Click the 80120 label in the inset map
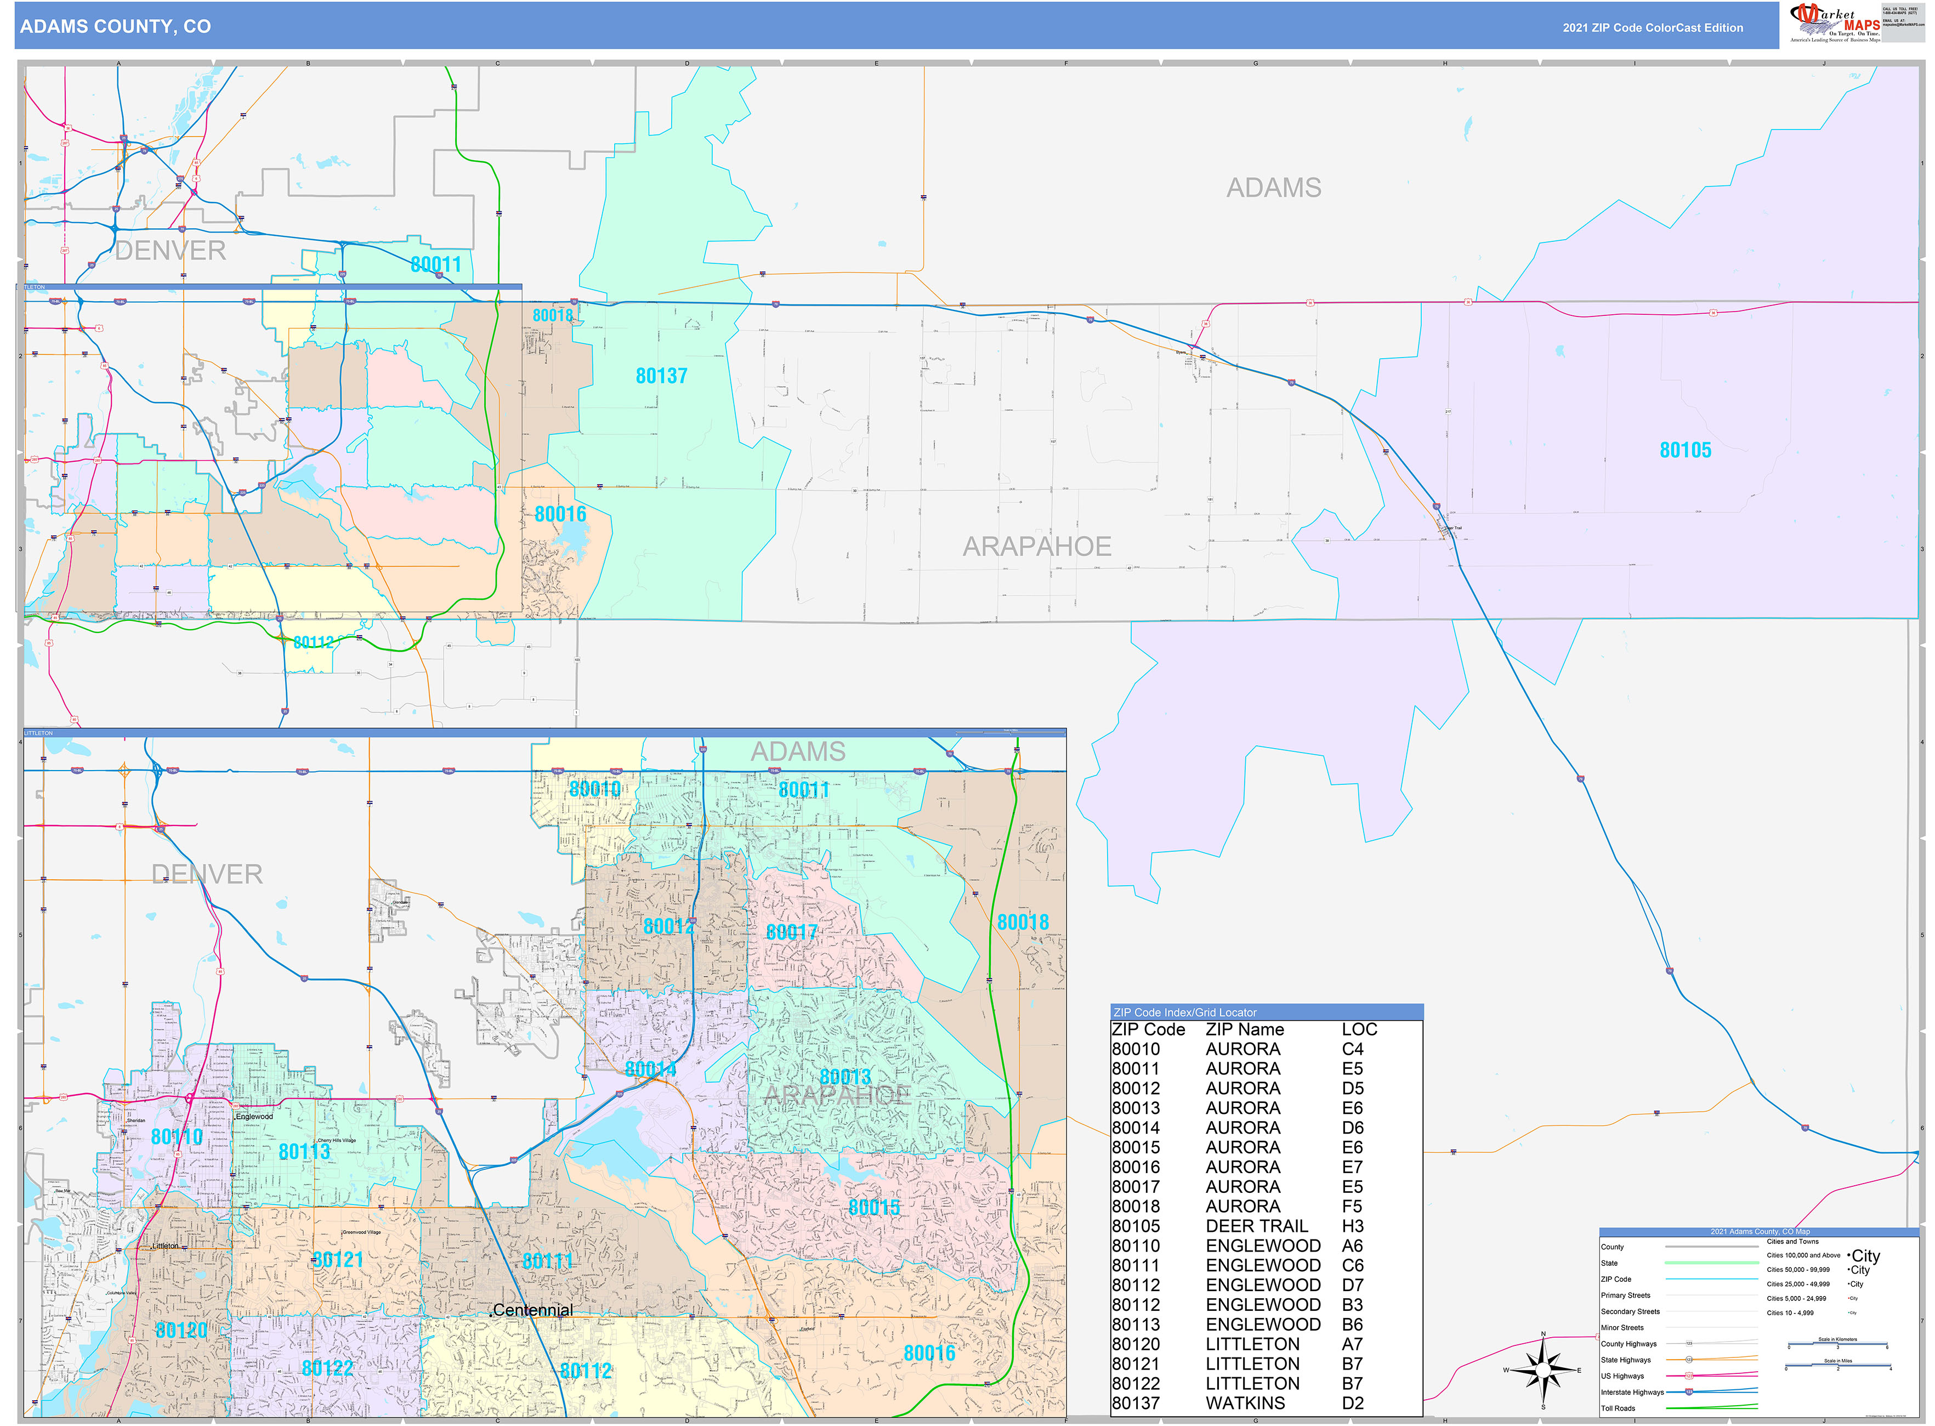Viewport: 1935px width, 1426px height. click(181, 1330)
